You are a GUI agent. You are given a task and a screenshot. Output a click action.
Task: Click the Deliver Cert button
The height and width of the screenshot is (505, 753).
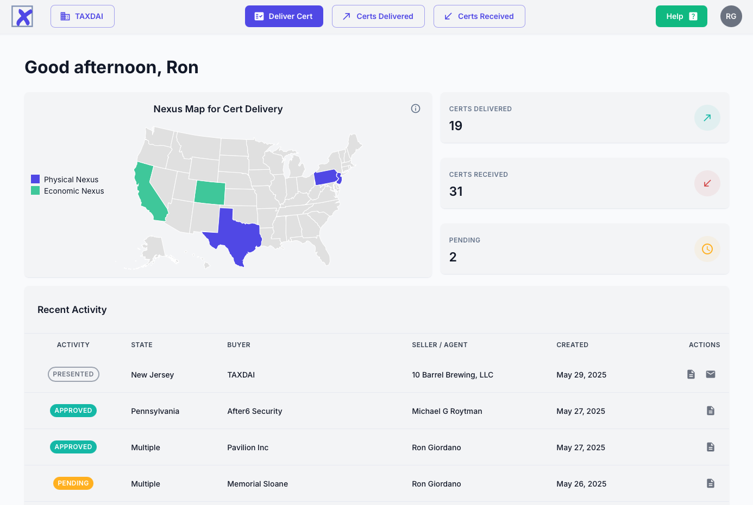(x=284, y=16)
